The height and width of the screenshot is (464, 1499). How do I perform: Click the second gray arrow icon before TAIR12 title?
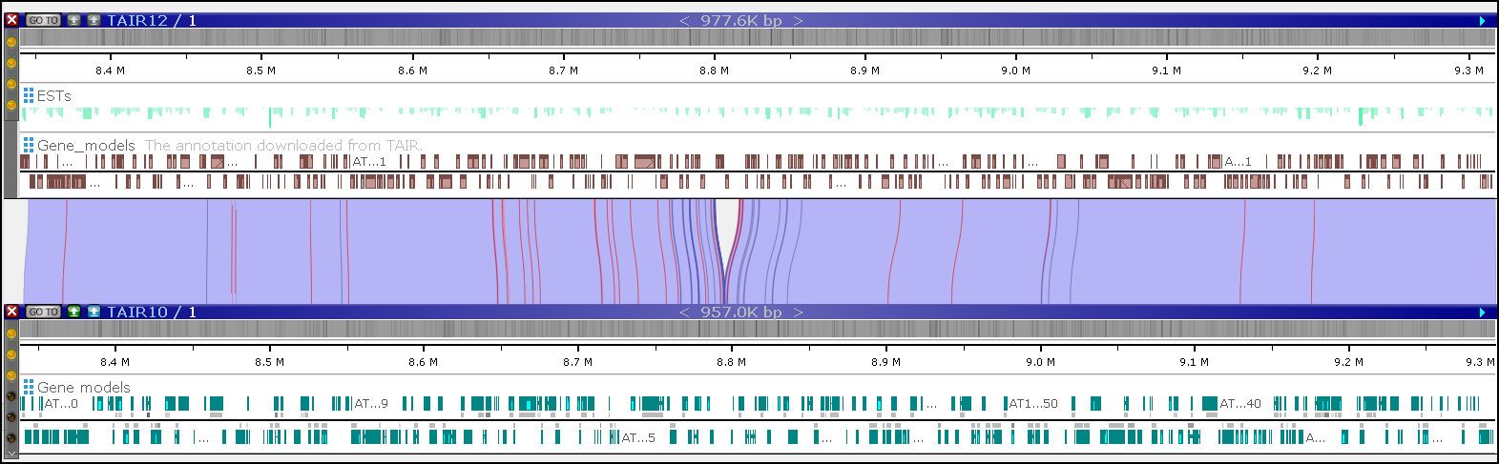click(94, 20)
